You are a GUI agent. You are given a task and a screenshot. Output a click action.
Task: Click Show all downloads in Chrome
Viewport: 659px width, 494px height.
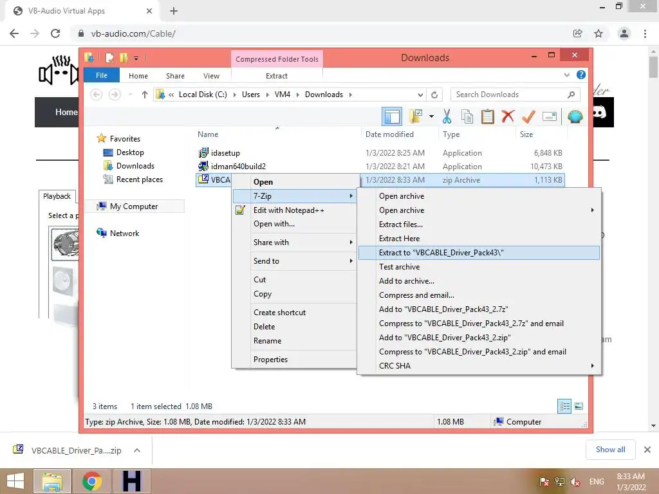coord(610,450)
